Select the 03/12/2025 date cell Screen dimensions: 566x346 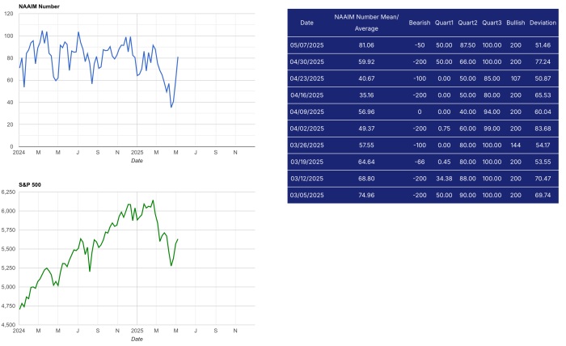306,178
